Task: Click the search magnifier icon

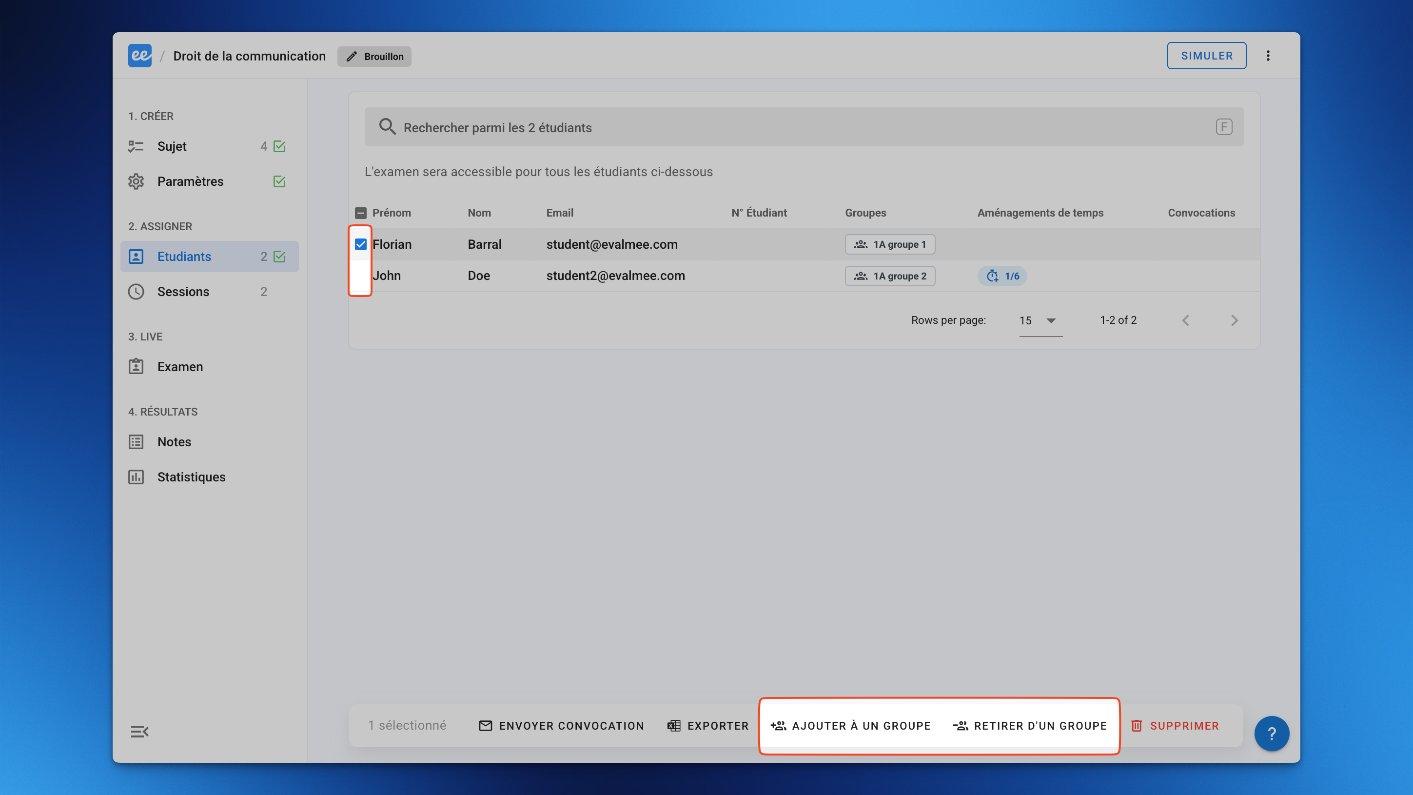Action: click(387, 127)
